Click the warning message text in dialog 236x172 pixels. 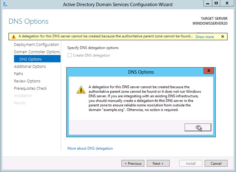(145, 98)
